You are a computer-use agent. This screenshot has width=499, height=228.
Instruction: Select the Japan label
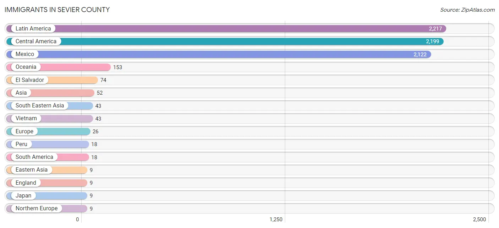pos(23,195)
